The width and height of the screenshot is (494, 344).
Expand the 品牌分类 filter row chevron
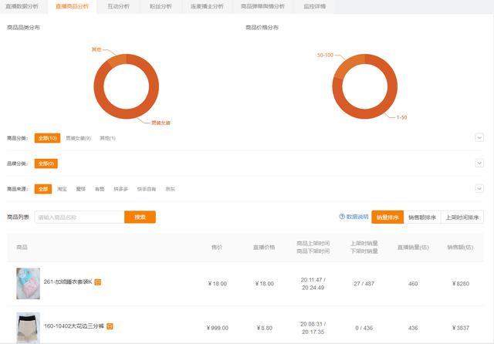[x=479, y=163]
